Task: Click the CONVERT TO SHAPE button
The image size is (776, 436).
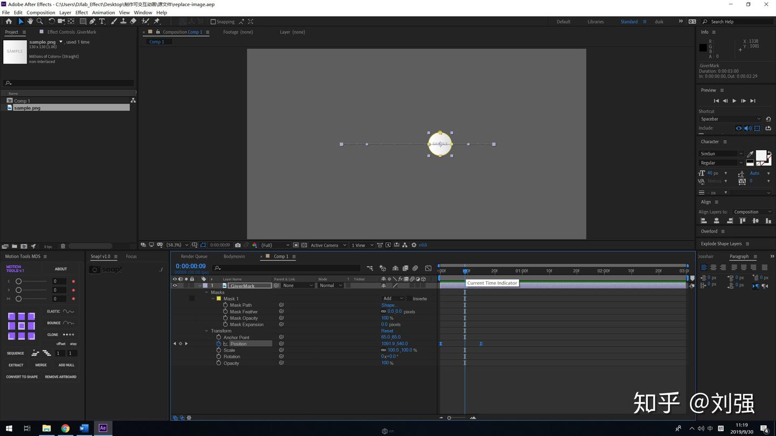Action: click(22, 377)
